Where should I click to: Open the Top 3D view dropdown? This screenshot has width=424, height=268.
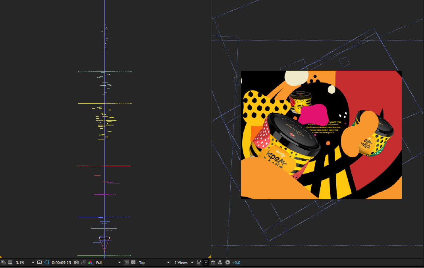click(x=154, y=262)
